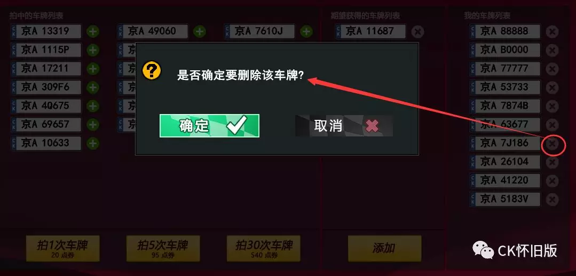Screen dimensions: 576x276
Task: Add plate 京A 4Q675 with its plus icon
Action: (93, 106)
